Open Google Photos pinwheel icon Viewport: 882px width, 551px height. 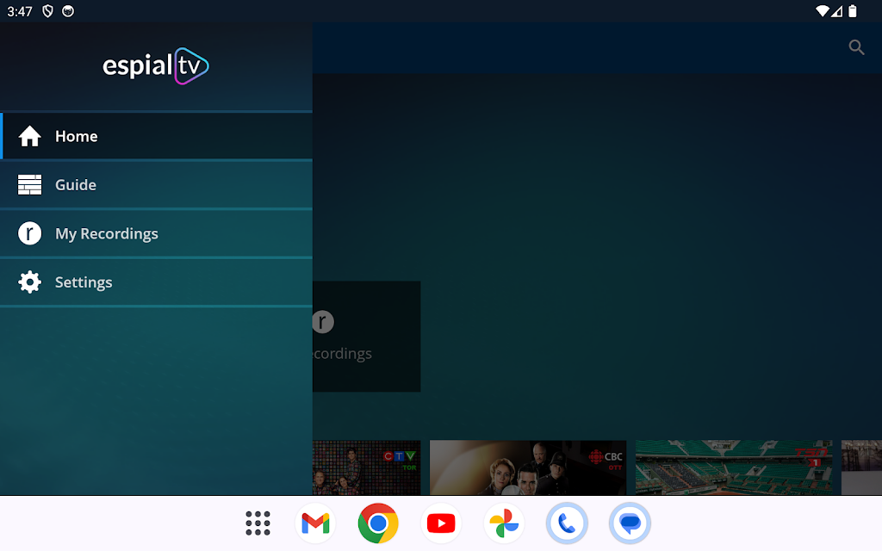[x=504, y=523]
